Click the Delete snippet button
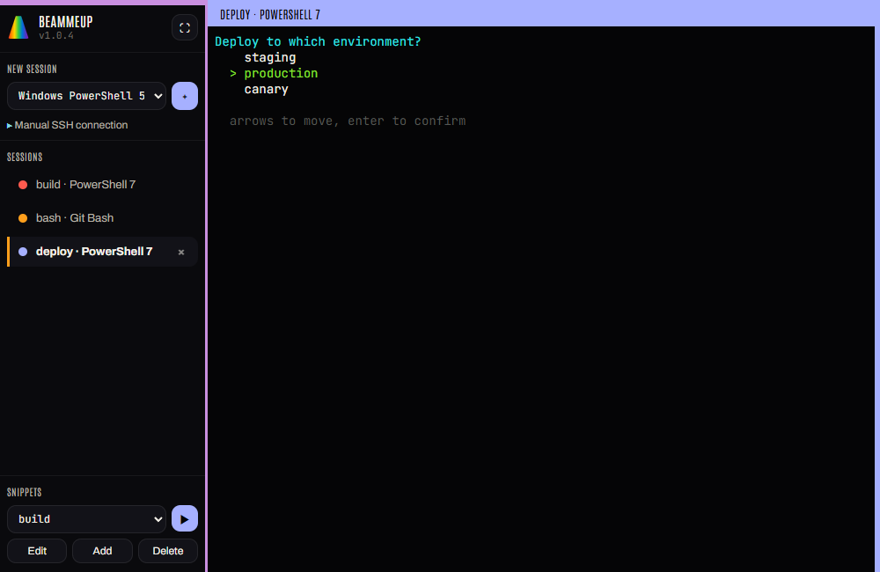The width and height of the screenshot is (880, 572). [x=168, y=551]
